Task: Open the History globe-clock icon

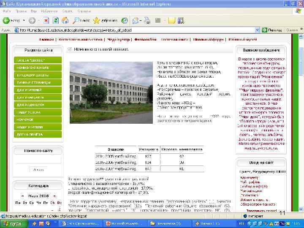Action: pyautogui.click(x=125, y=20)
